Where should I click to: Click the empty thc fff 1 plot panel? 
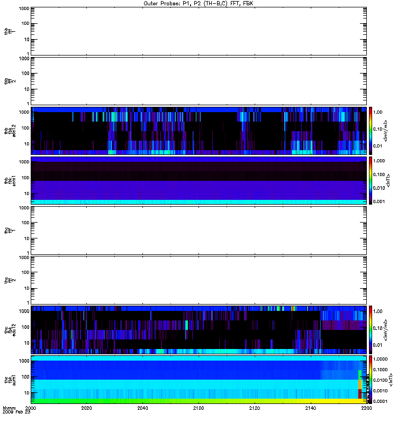point(198,231)
